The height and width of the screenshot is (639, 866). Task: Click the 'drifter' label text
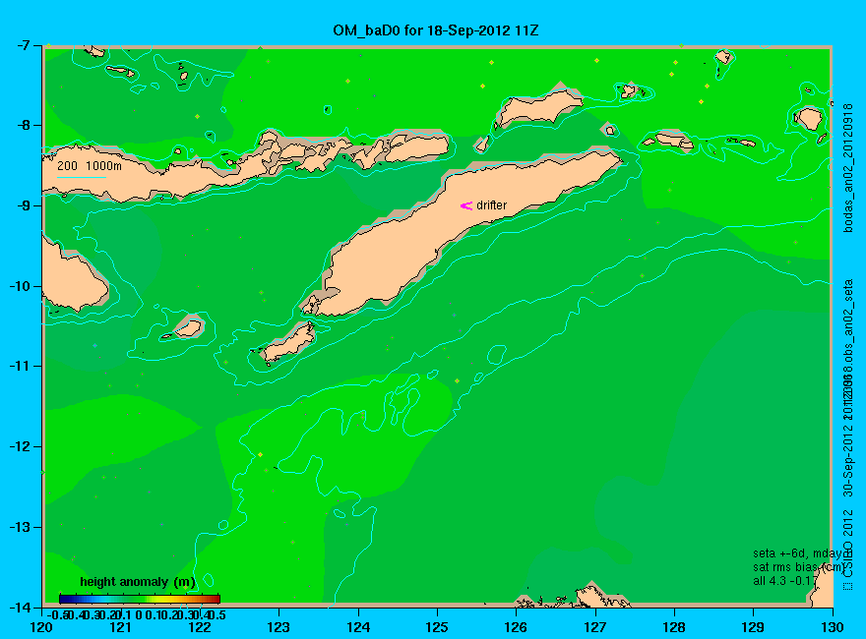(x=491, y=205)
